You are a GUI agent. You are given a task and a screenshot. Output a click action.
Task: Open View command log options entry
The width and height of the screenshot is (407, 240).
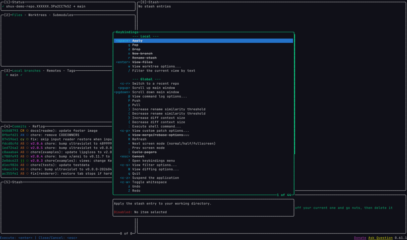tap(203, 96)
